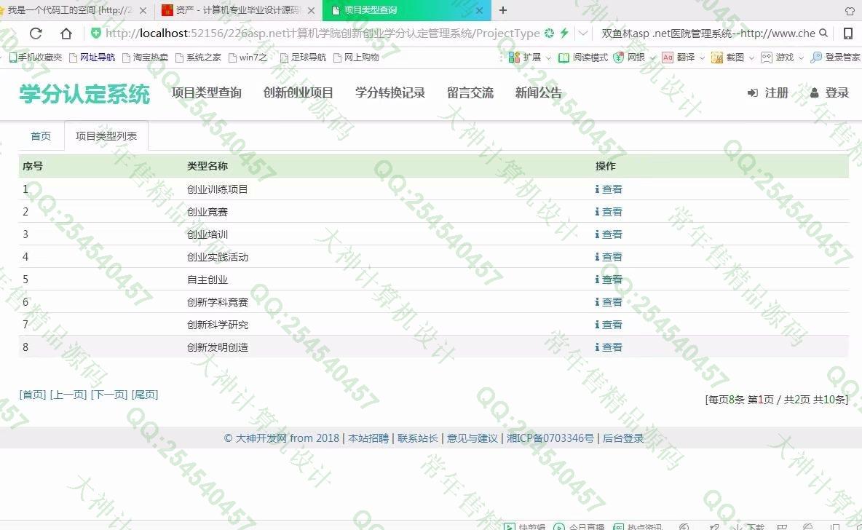
Task: Click info icon for 创业竞赛 row
Action: [x=597, y=212]
